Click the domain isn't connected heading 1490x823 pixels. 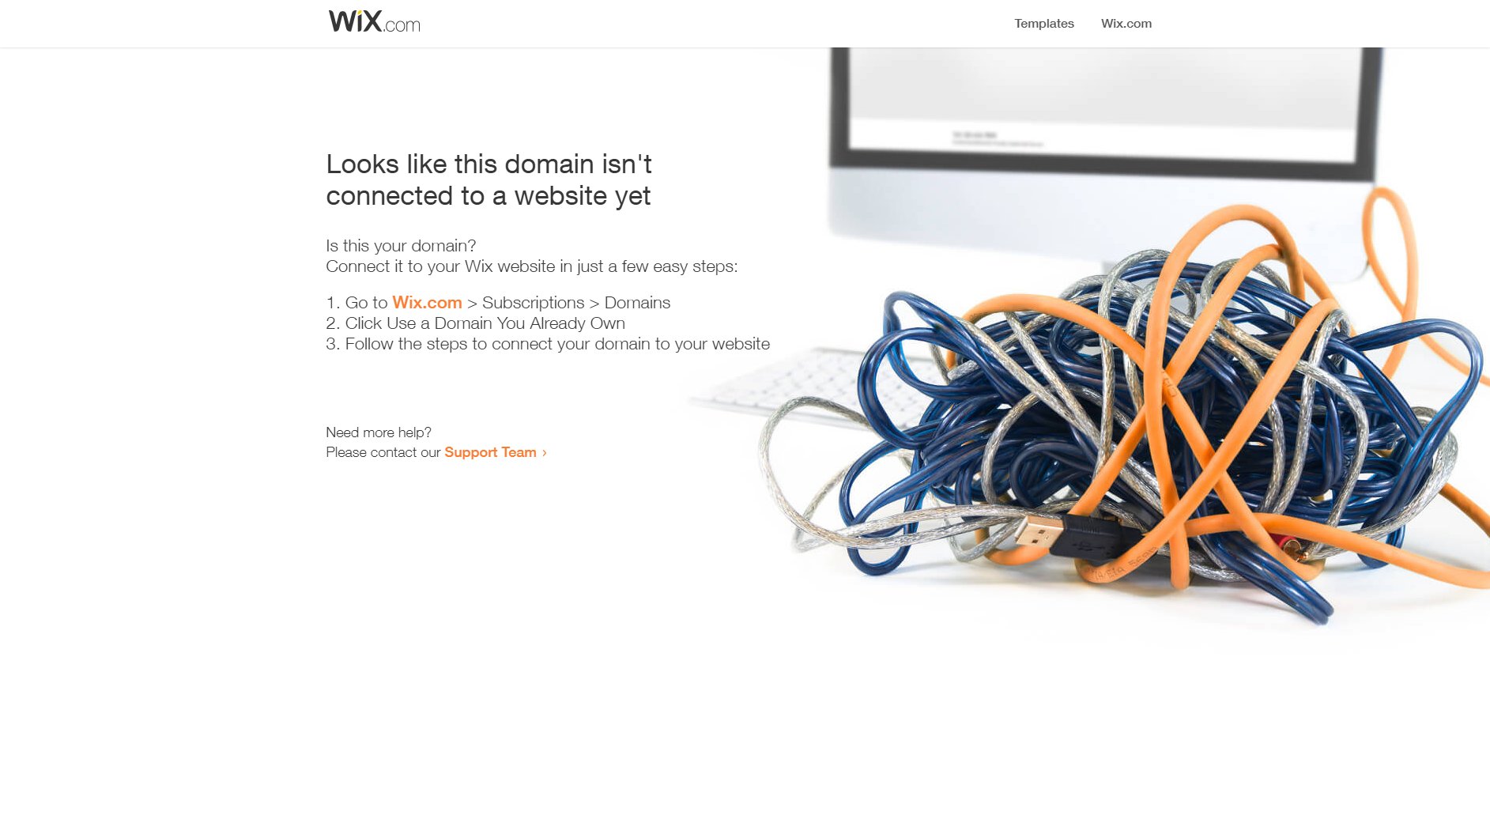488,179
